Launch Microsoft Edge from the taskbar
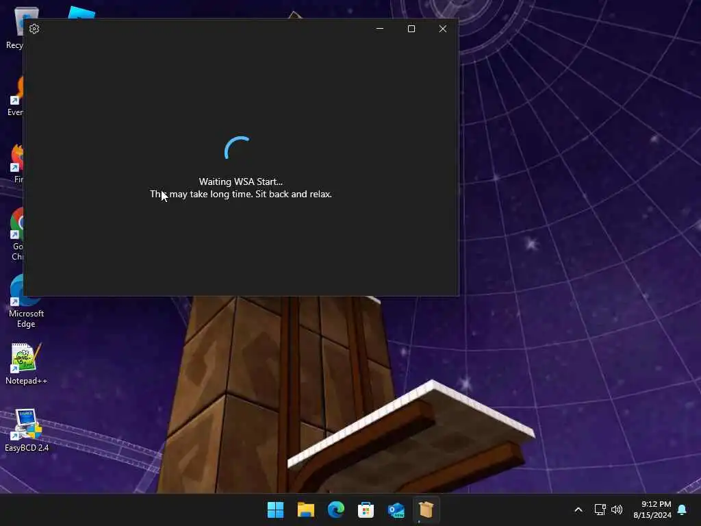 click(x=335, y=510)
